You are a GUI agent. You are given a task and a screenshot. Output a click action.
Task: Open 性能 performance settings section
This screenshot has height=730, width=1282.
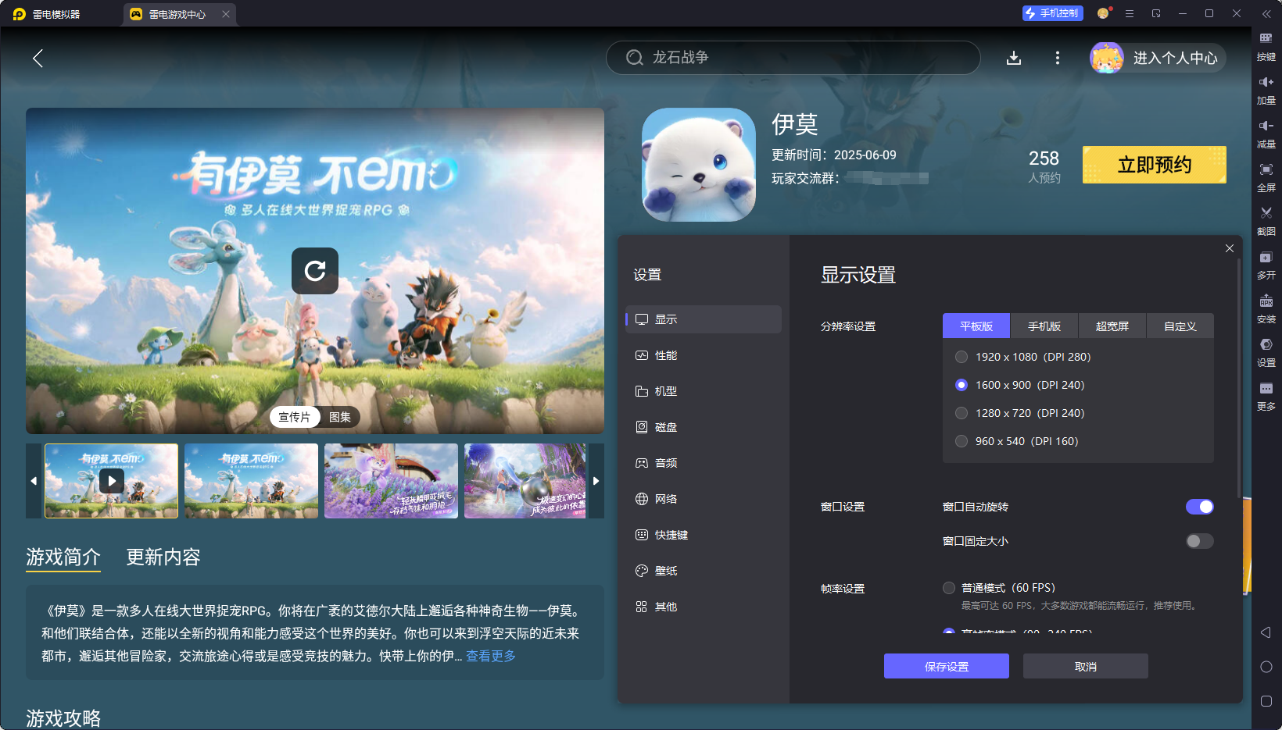[704, 355]
